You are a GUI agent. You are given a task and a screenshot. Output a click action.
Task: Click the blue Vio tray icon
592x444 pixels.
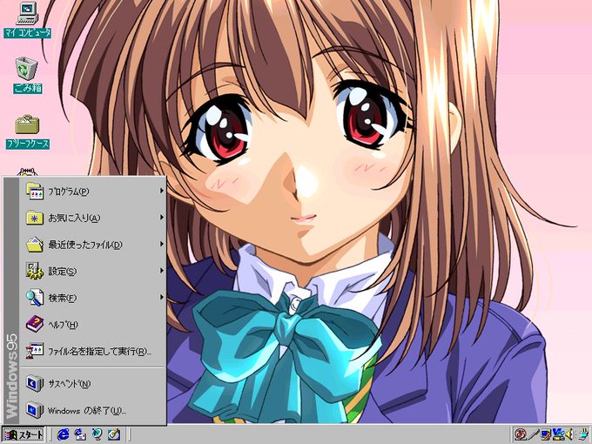[x=558, y=434]
